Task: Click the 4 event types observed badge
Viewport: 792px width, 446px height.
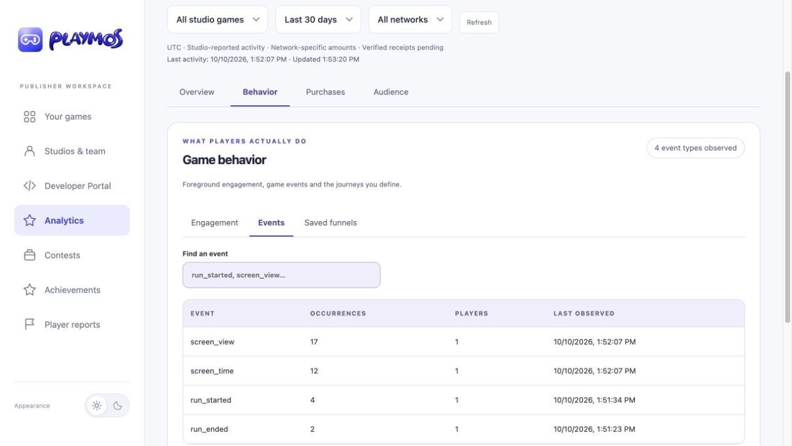Action: 696,148
